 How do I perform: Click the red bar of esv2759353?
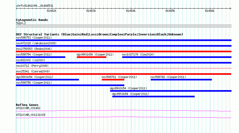[x=124, y=51]
